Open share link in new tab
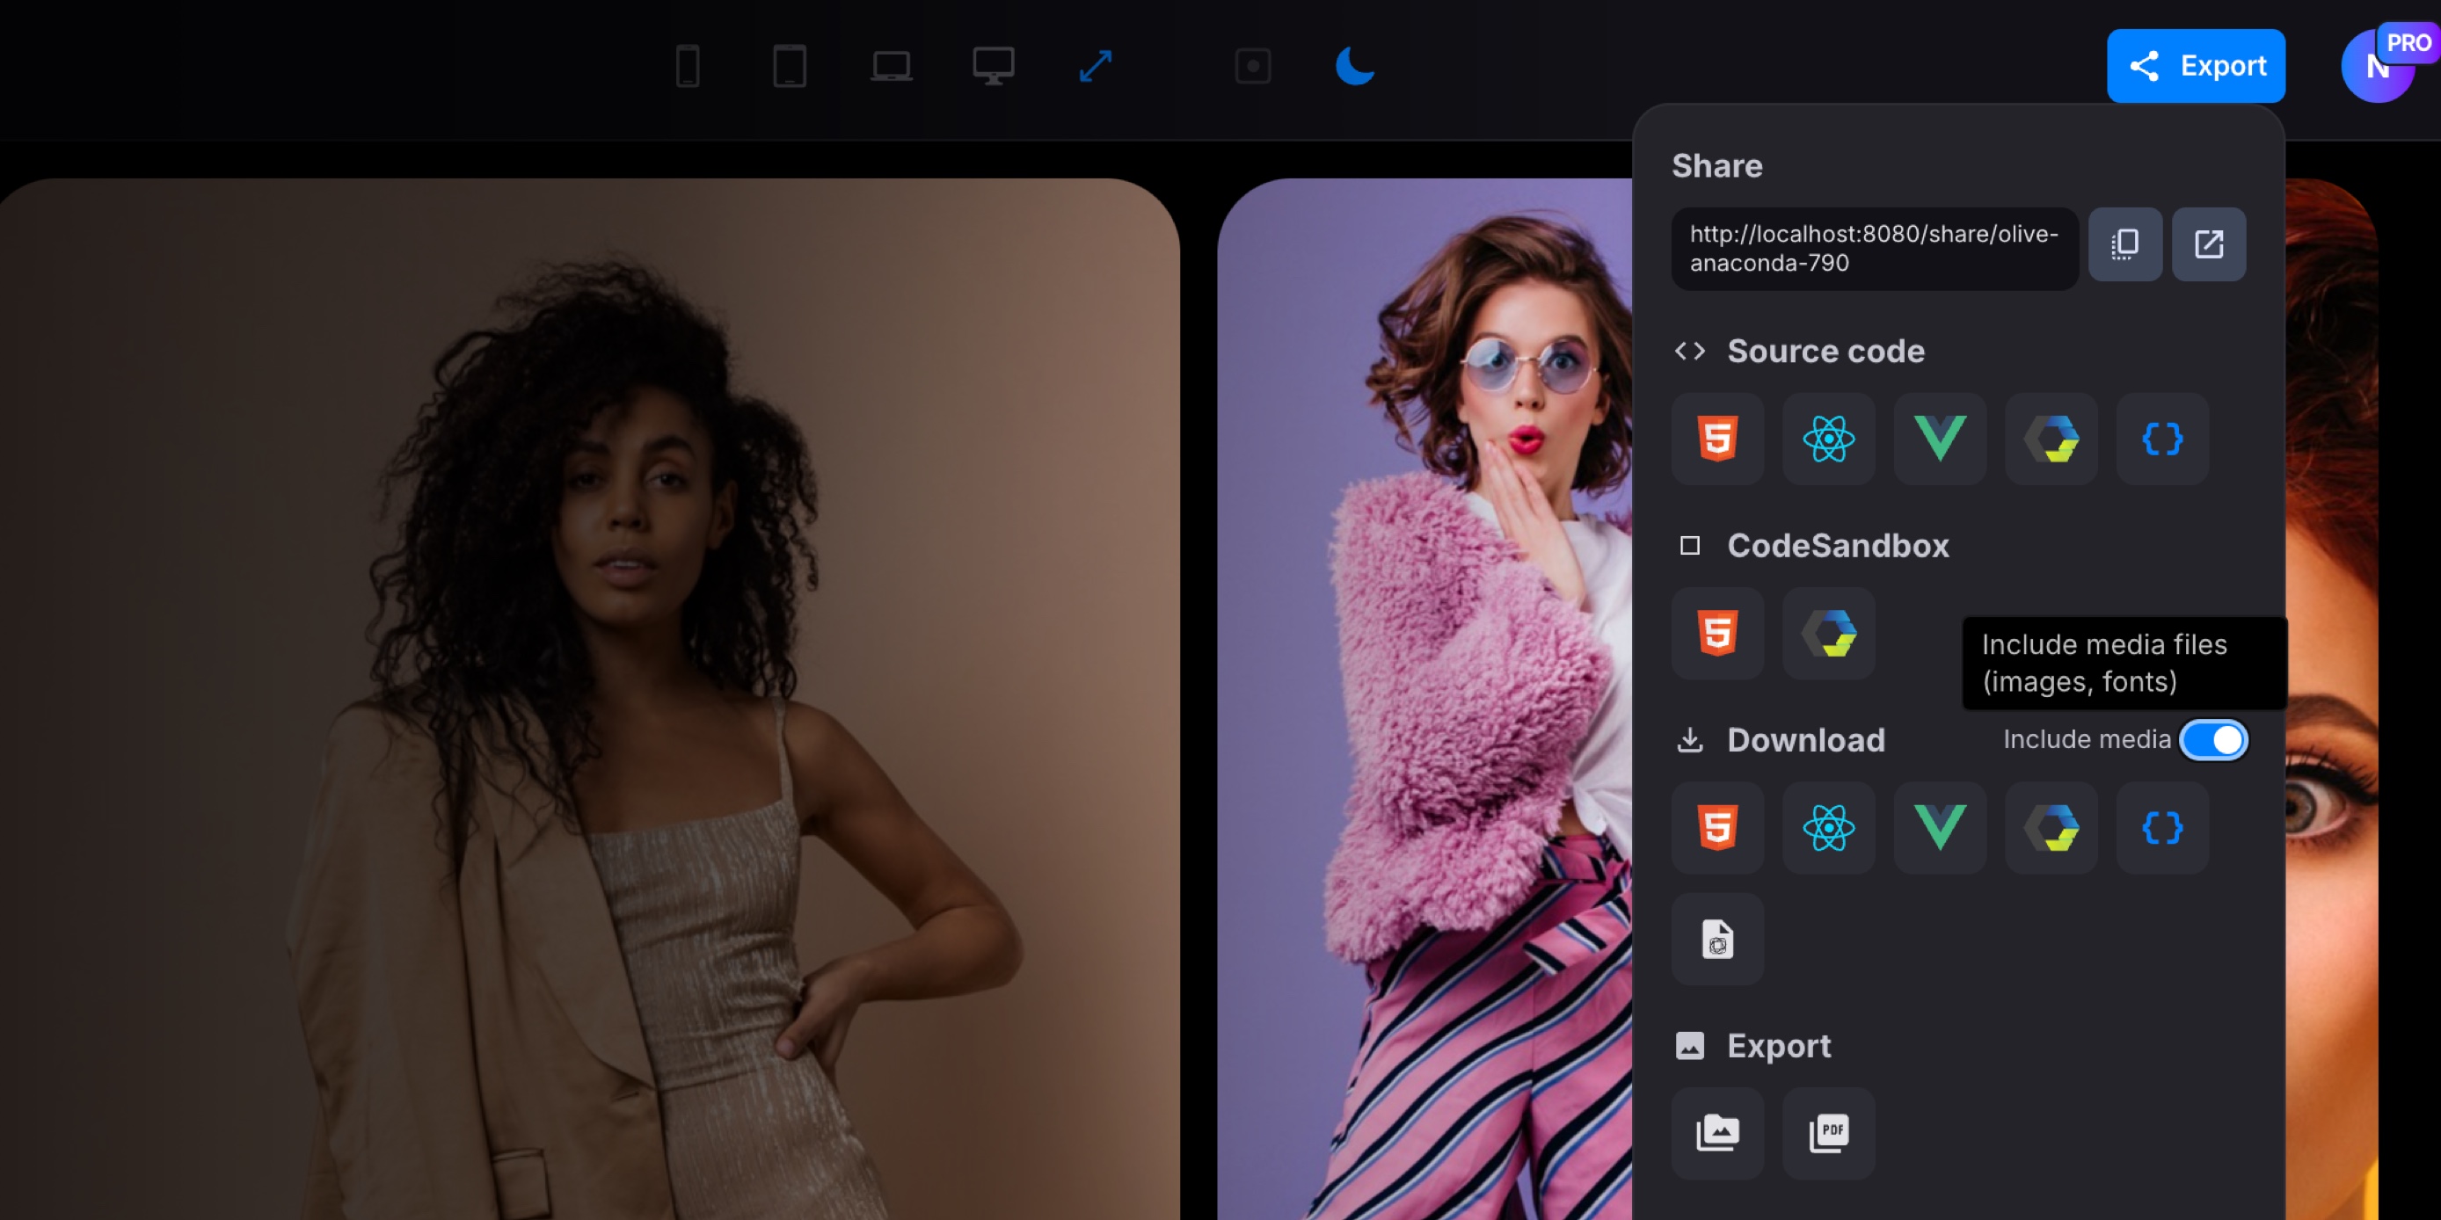 tap(2208, 244)
